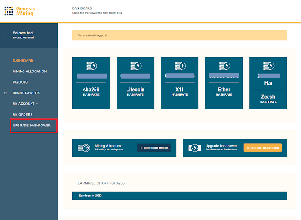Screen dimensions: 301x220
Task: Click the Mining Allocation gauge icon
Action: 84,148
